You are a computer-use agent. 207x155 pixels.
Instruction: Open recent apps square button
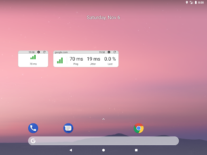[136, 150]
